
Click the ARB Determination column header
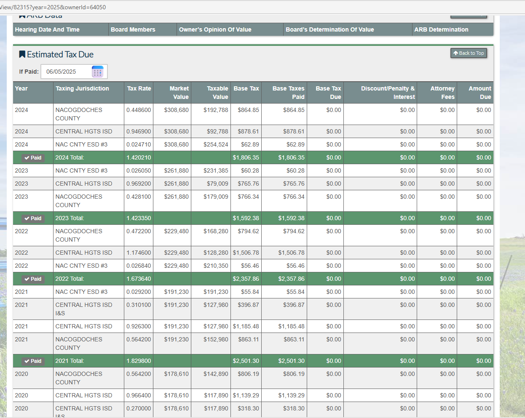coord(441,29)
